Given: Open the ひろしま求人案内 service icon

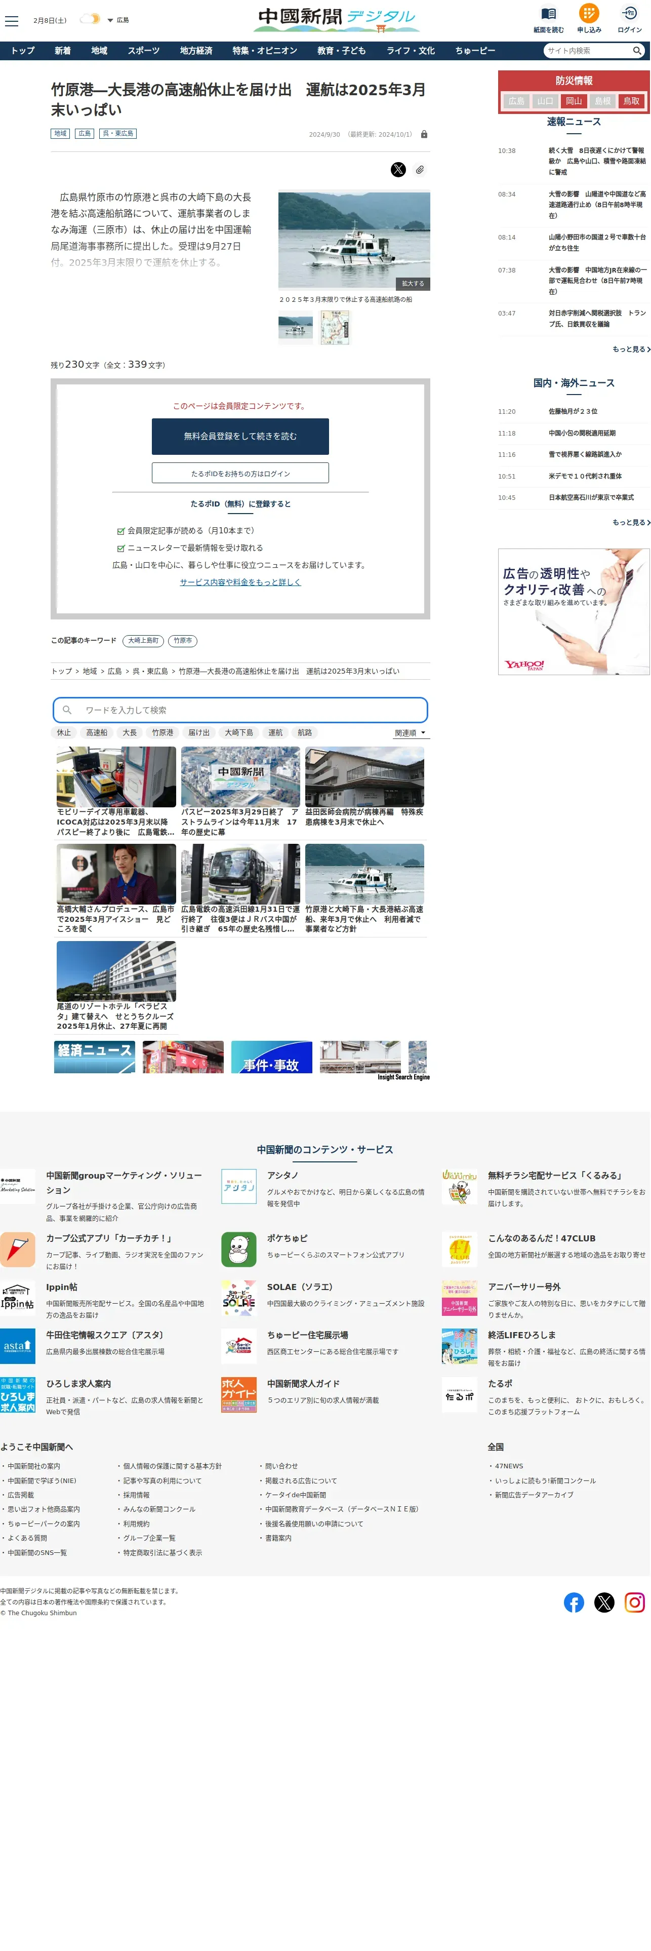Looking at the screenshot, I should (x=17, y=1394).
